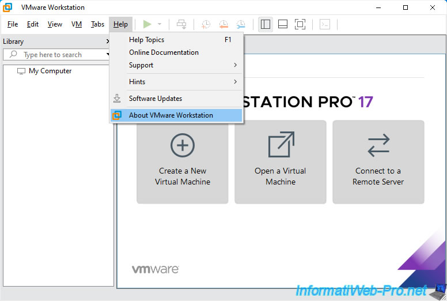Image resolution: width=447 pixels, height=301 pixels.
Task: Select My Computer in the Library tree
Action: click(x=50, y=71)
